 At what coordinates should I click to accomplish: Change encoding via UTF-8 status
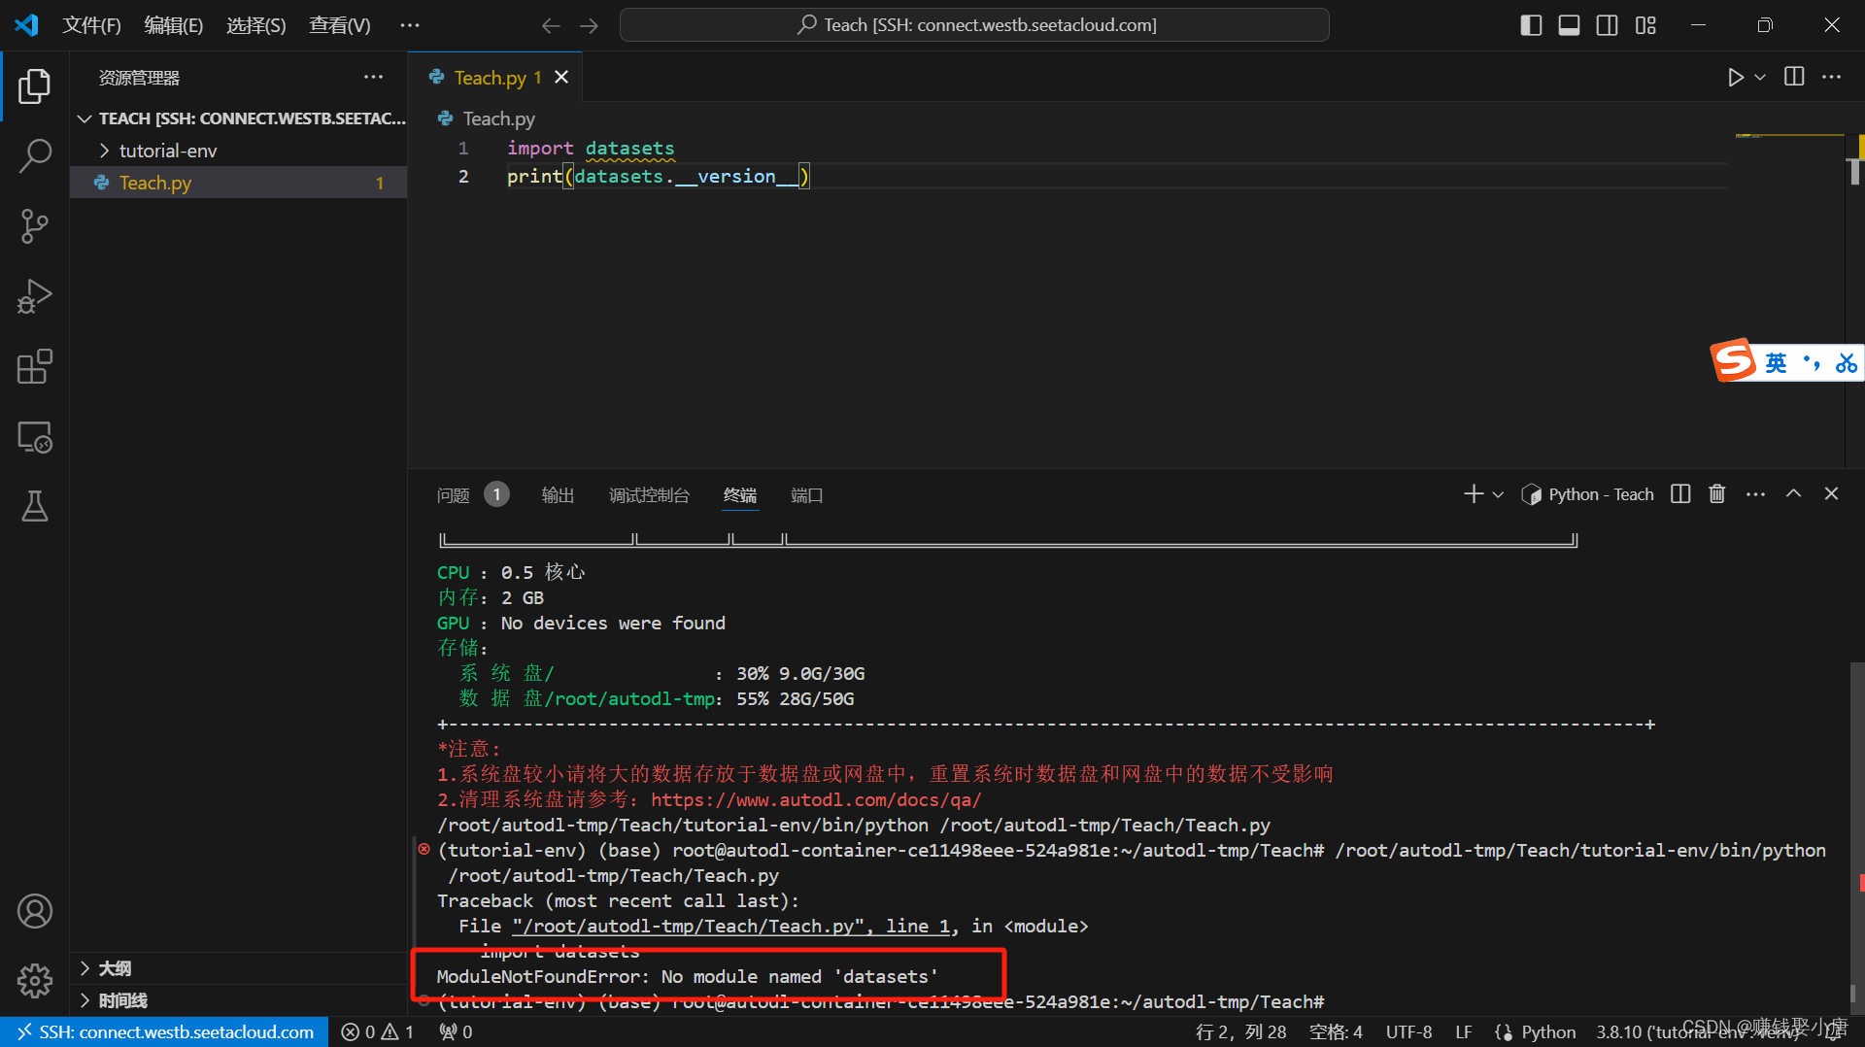coord(1408,1031)
